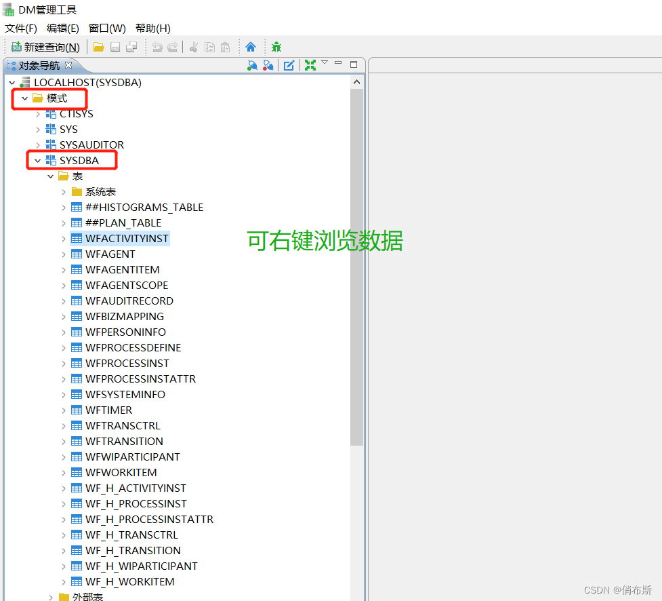The image size is (662, 601).
Task: Click the SYSDBA schema icon
Action: pos(51,160)
